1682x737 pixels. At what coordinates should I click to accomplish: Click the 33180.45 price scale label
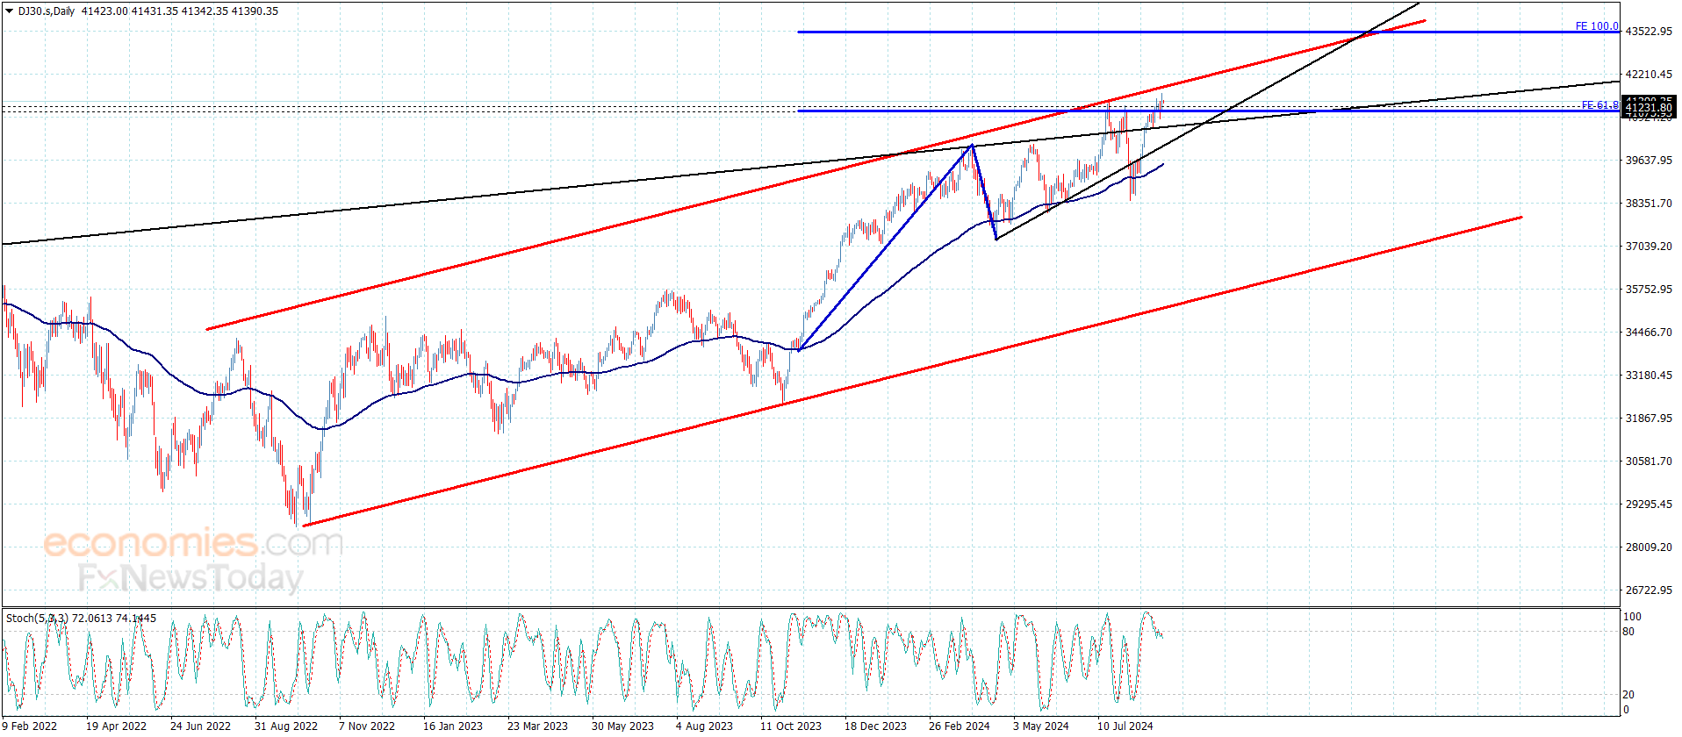[x=1649, y=376]
